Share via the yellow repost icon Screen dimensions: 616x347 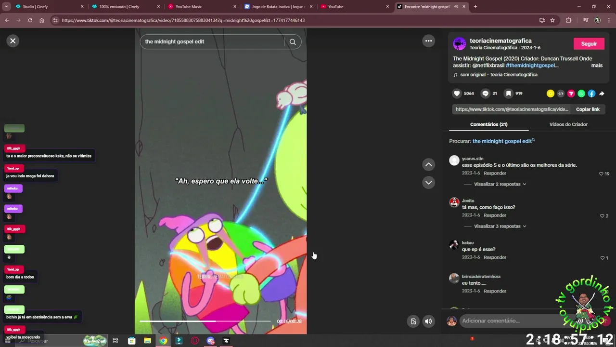551,93
